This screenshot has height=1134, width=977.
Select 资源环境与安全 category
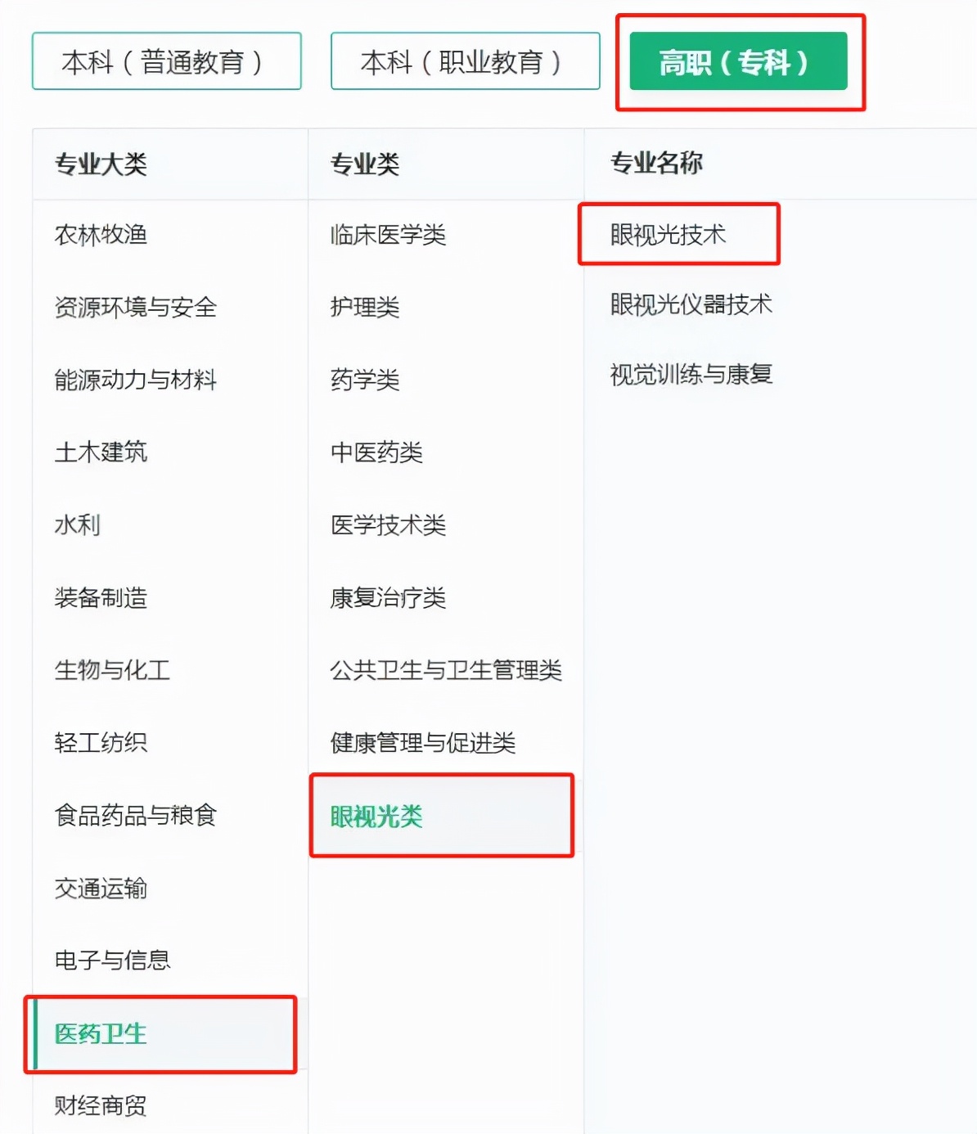click(x=135, y=308)
